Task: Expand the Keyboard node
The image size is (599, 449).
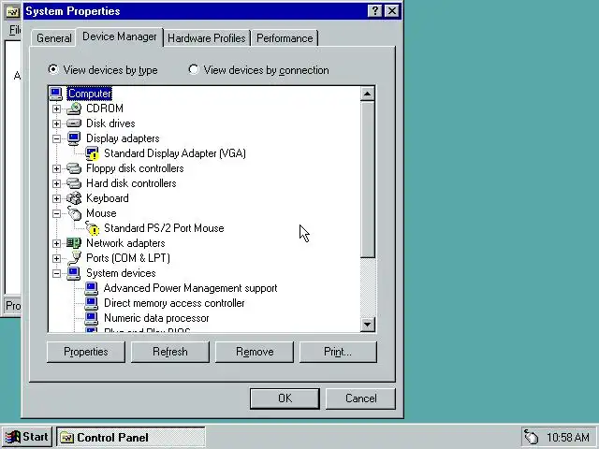Action: (x=56, y=198)
